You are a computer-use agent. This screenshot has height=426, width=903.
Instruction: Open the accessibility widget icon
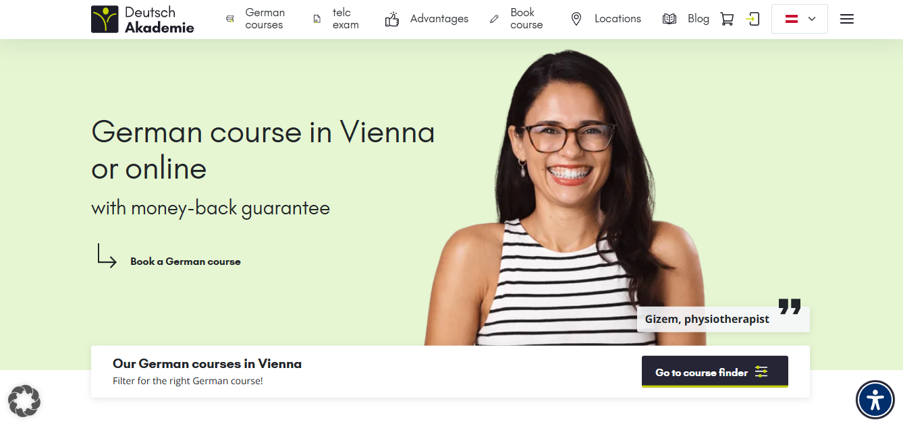coord(875,400)
